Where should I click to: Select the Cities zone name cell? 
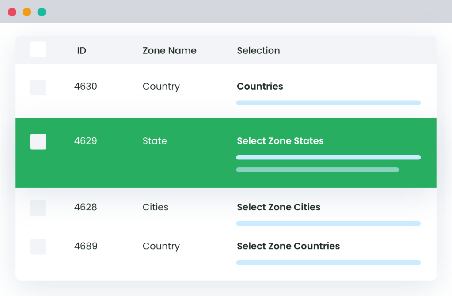click(x=155, y=207)
